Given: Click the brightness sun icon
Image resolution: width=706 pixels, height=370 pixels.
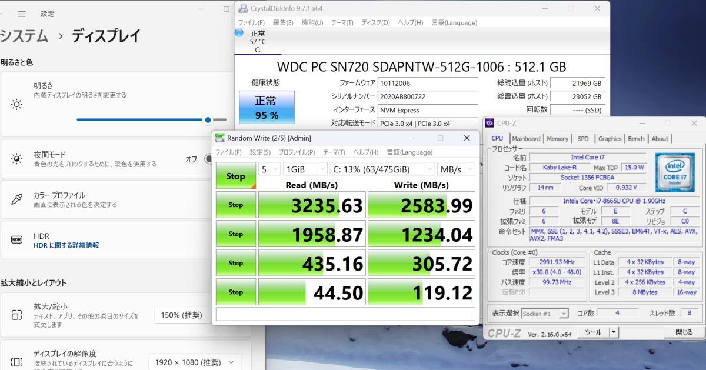Looking at the screenshot, I should [x=17, y=105].
